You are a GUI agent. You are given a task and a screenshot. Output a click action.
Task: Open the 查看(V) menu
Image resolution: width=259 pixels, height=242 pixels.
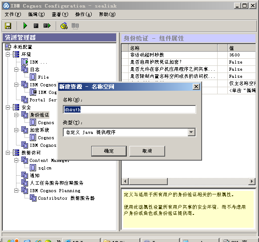point(60,14)
